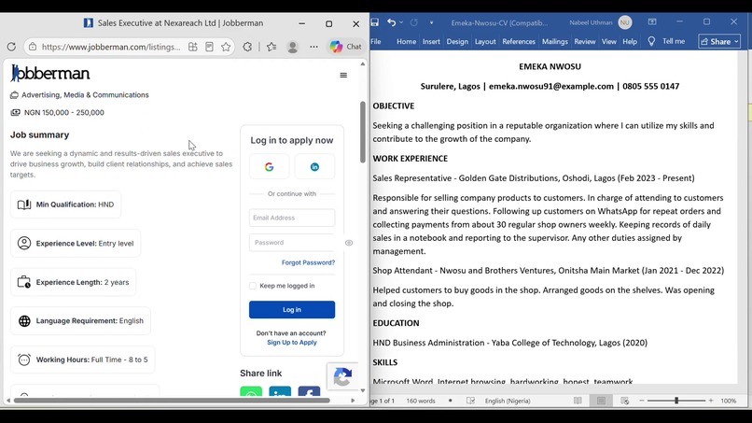
Task: Click the Password field
Action: click(292, 243)
